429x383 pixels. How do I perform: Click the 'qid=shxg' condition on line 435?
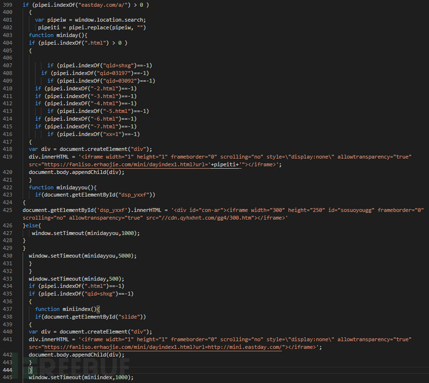(x=81, y=294)
